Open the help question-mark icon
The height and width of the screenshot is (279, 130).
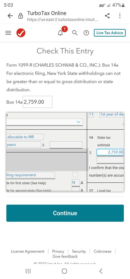[x=86, y=33]
